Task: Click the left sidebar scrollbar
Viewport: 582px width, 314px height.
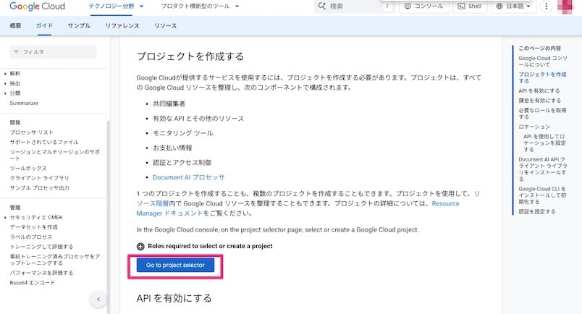Action: pos(109,217)
